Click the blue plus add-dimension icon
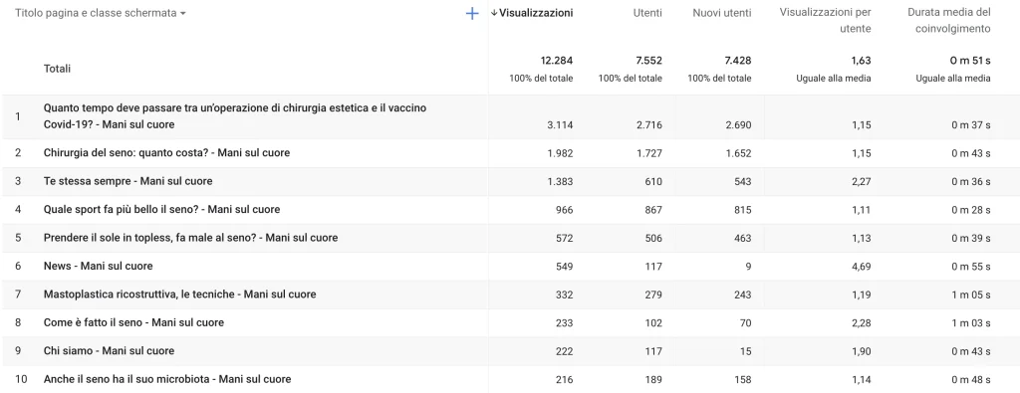This screenshot has width=1020, height=393. pyautogui.click(x=473, y=13)
